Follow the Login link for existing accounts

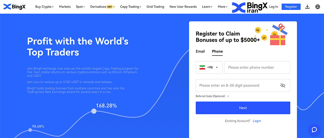[257, 121]
